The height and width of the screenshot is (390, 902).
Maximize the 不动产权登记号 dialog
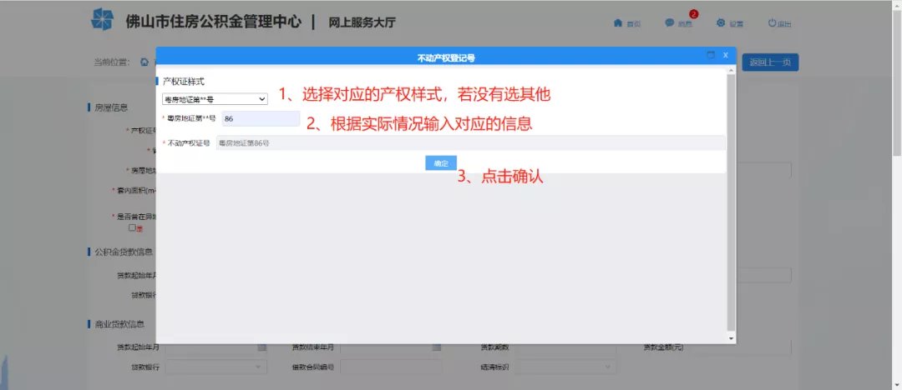711,55
